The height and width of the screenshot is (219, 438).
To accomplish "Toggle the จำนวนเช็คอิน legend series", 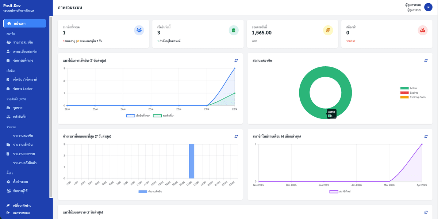I will click(x=150, y=192).
